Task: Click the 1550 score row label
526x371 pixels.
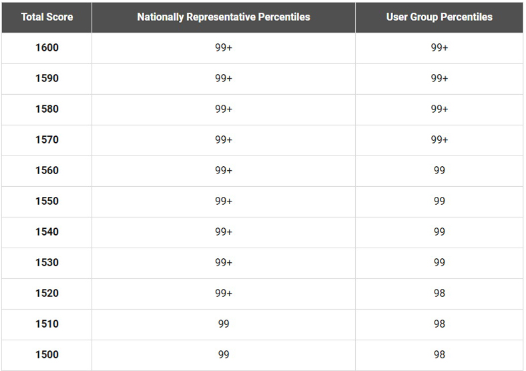Action: coord(47,201)
